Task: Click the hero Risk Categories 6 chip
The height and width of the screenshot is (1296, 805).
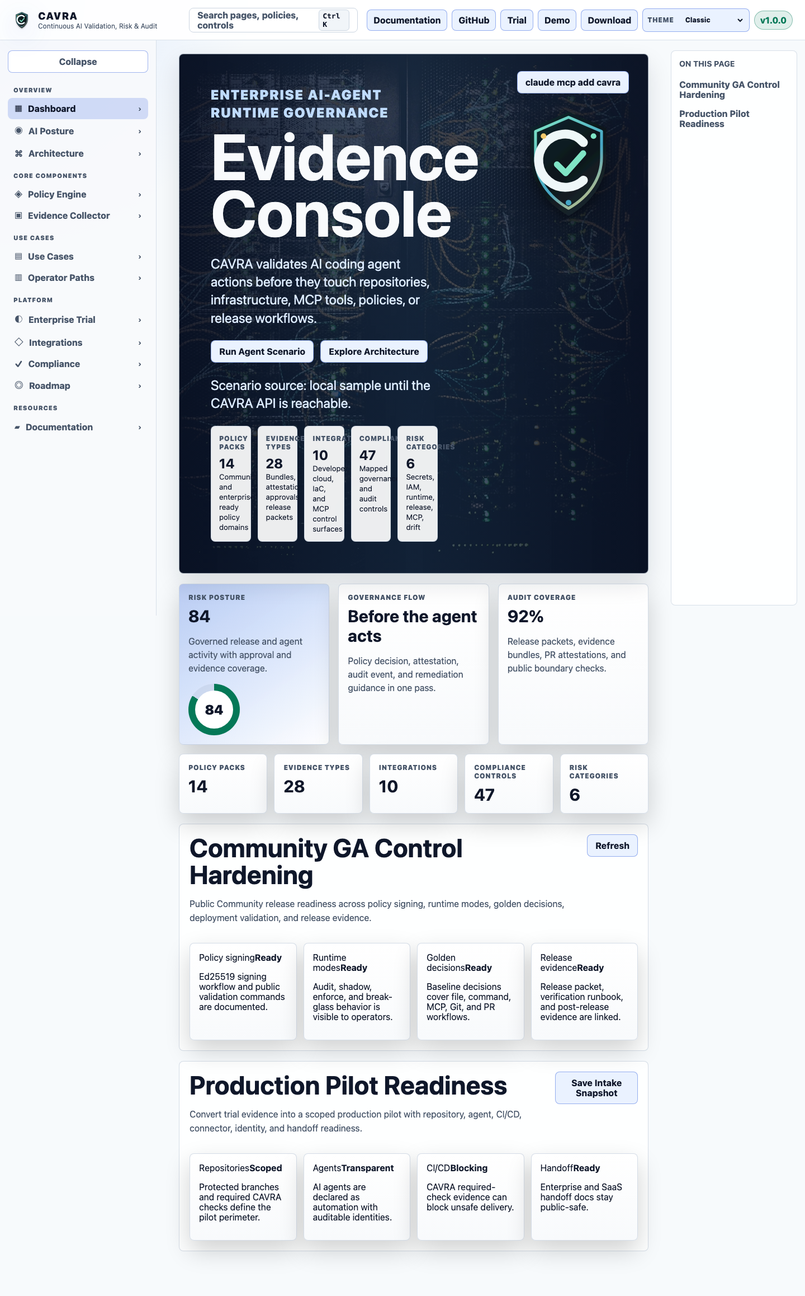Action: [x=418, y=483]
